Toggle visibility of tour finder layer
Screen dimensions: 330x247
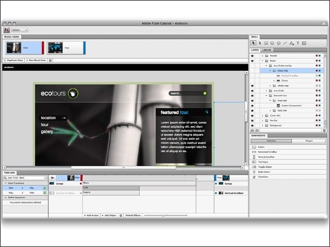[x=252, y=91]
